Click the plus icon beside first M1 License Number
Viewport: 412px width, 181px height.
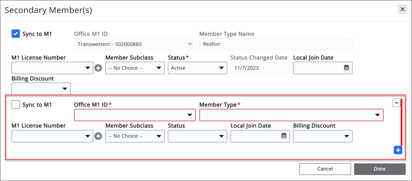pyautogui.click(x=98, y=68)
